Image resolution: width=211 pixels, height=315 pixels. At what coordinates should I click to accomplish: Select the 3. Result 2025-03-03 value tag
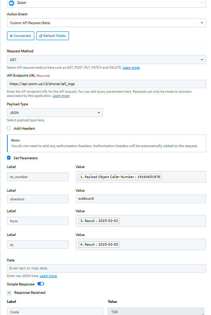pos(99,221)
